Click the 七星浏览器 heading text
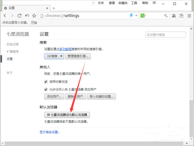Image resolution: width=194 pixels, height=146 pixels. pos(18,34)
